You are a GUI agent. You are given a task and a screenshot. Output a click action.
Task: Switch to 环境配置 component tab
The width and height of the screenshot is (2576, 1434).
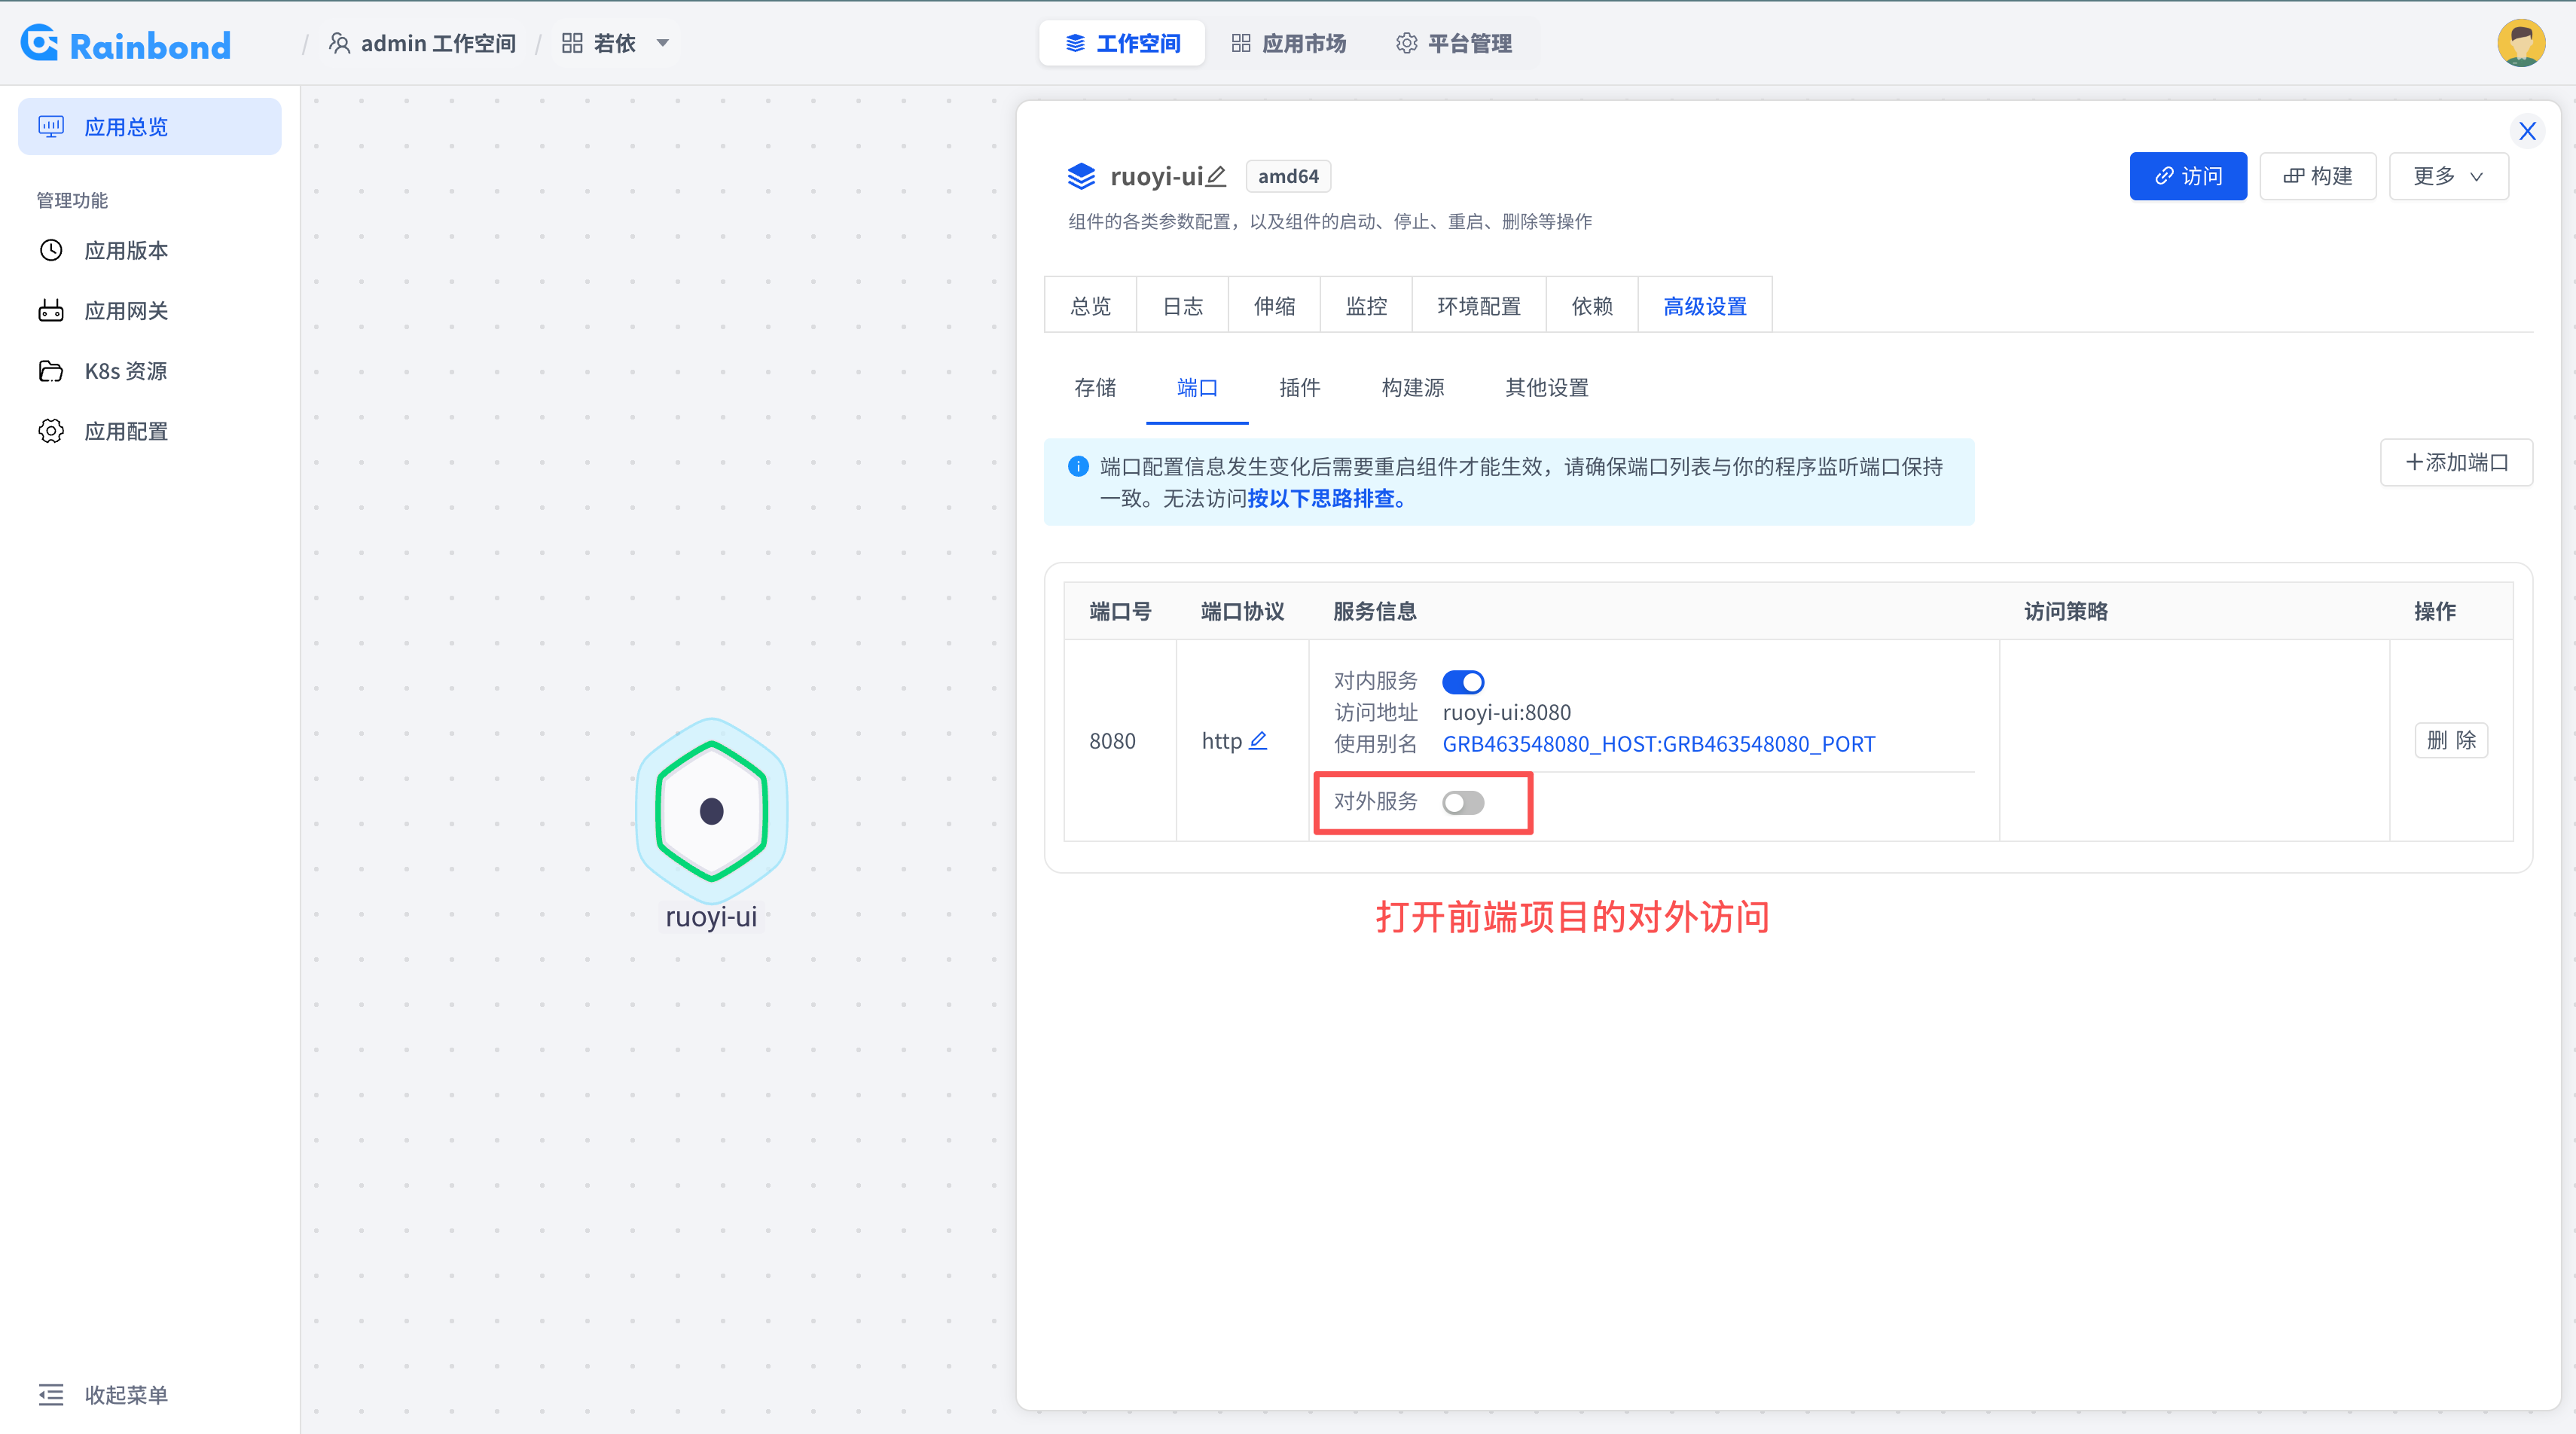coord(1479,305)
